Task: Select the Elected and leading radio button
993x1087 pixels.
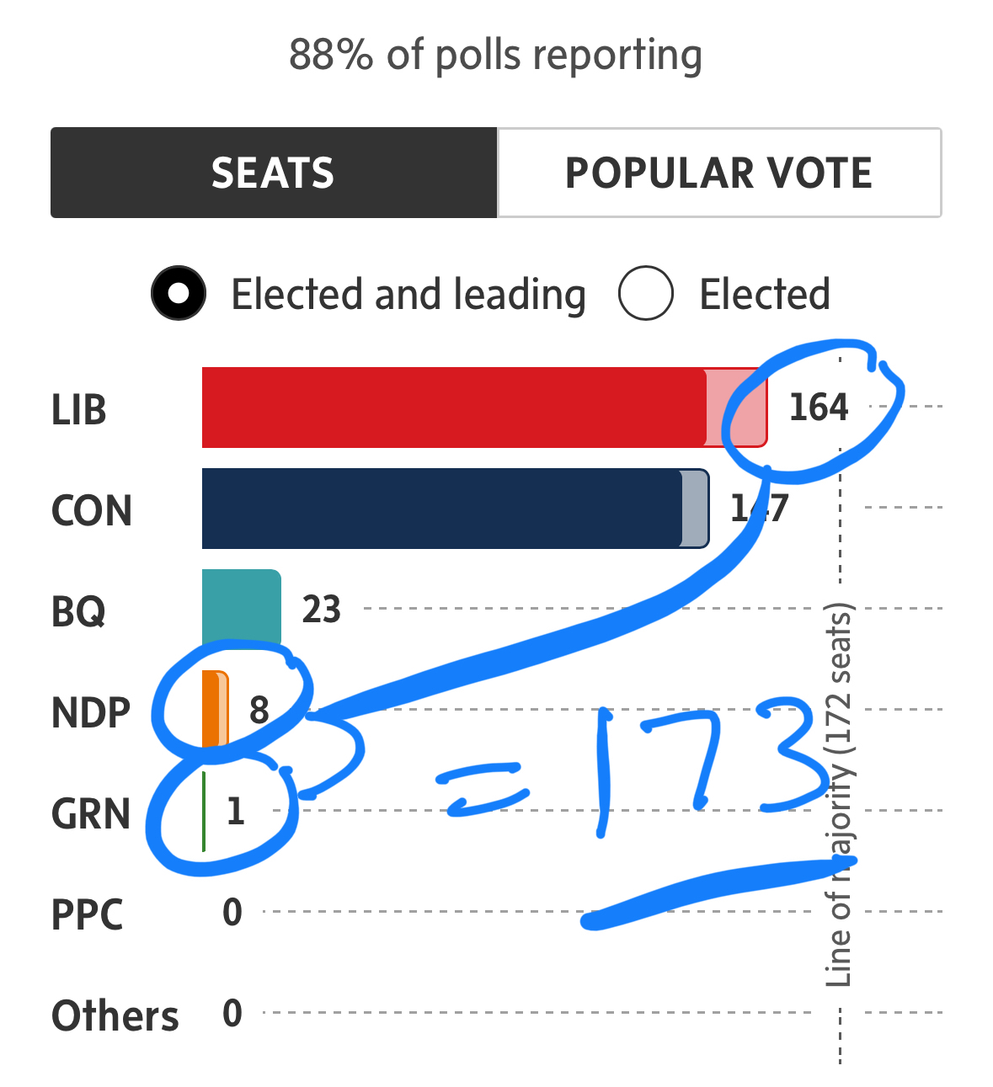Action: pos(179,294)
